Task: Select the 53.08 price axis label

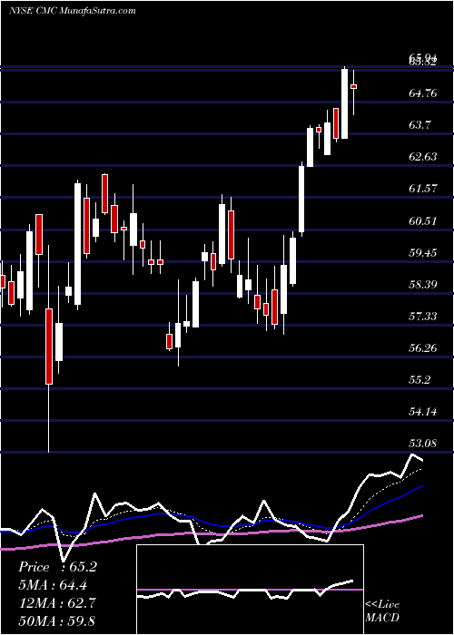Action: [423, 443]
